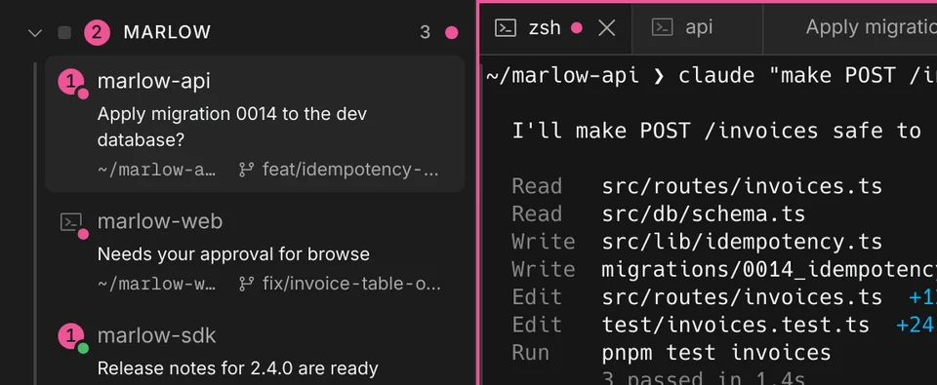This screenshot has width=937, height=385.
Task: Switch to the zsh terminal tab
Action: (x=555, y=28)
